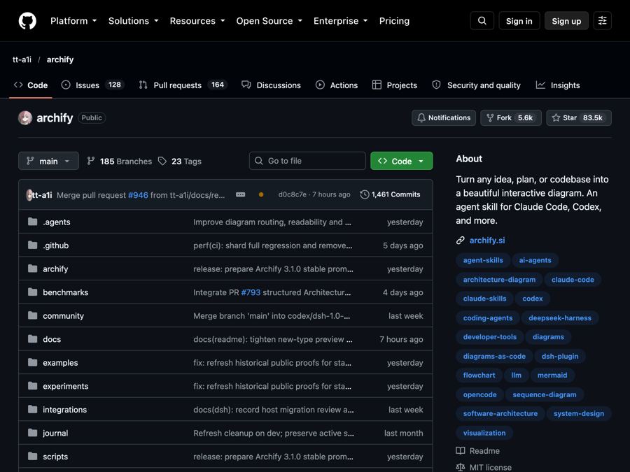Expand the Platform menu
The image size is (630, 472).
[x=73, y=21]
